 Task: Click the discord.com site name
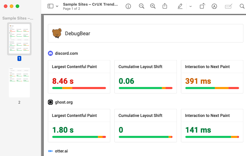pyautogui.click(x=66, y=53)
